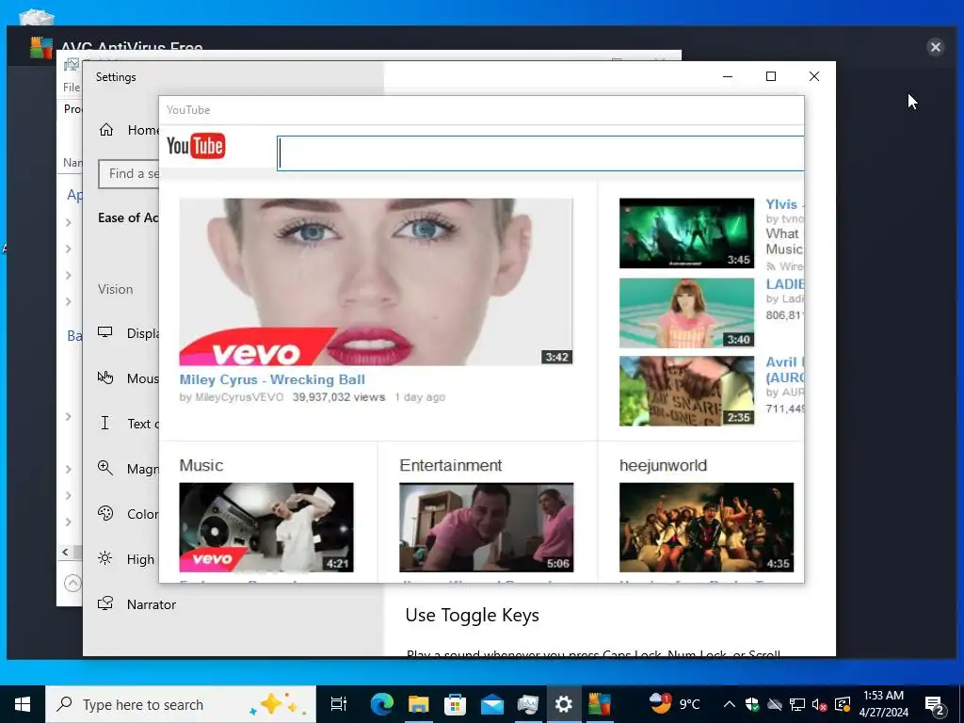The width and height of the screenshot is (964, 723).
Task: Select Text cursor icon in Settings sidebar
Action: (x=105, y=423)
